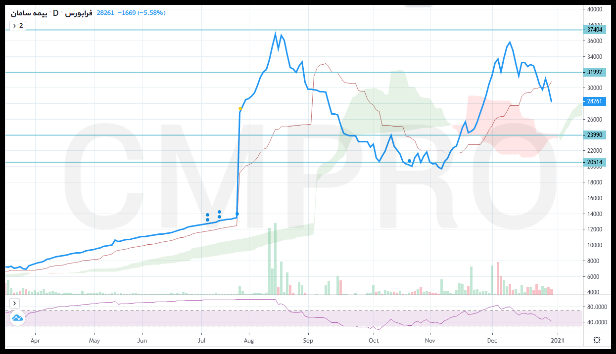Click the D interval label
The height and width of the screenshot is (354, 616).
tap(56, 13)
